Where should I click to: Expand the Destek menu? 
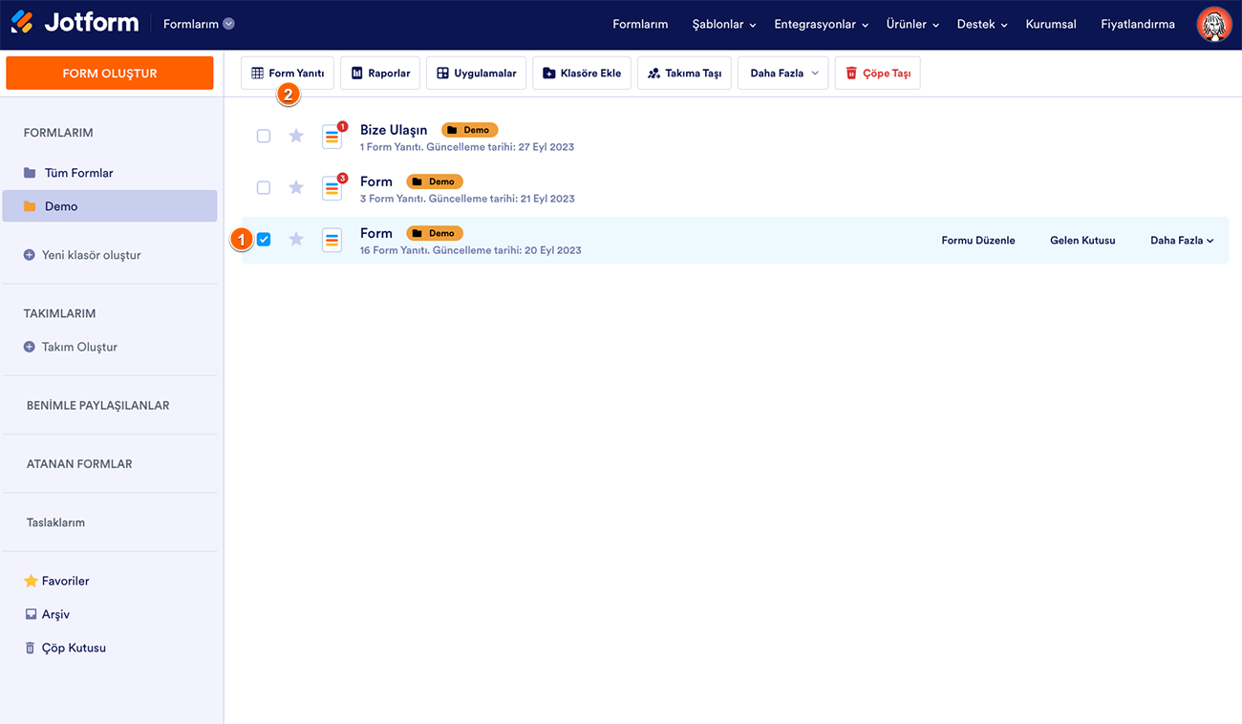point(982,24)
